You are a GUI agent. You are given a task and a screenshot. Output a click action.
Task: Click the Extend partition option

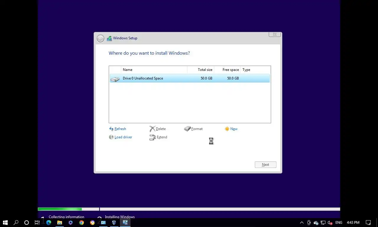point(162,137)
